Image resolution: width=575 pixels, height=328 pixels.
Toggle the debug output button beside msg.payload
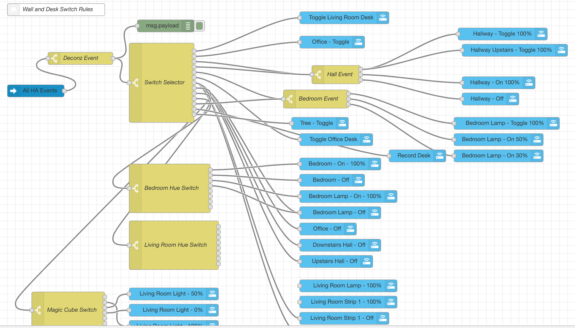click(x=199, y=26)
